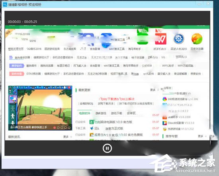The image size is (219, 176).
Task: Select the red active carousel dot
Action: point(55,127)
